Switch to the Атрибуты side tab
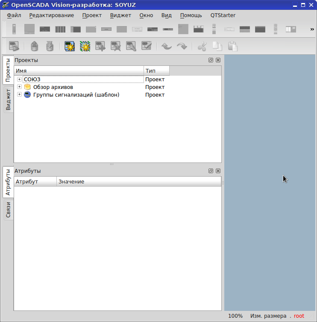Viewport: 317px width, 322px height. click(x=8, y=182)
